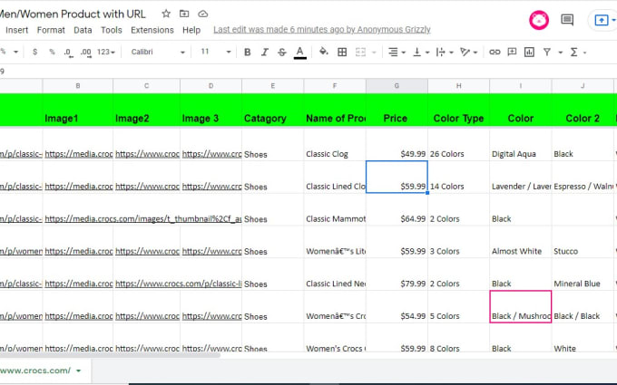This screenshot has width=617, height=385.
Task: Select column H header
Action: click(x=459, y=86)
